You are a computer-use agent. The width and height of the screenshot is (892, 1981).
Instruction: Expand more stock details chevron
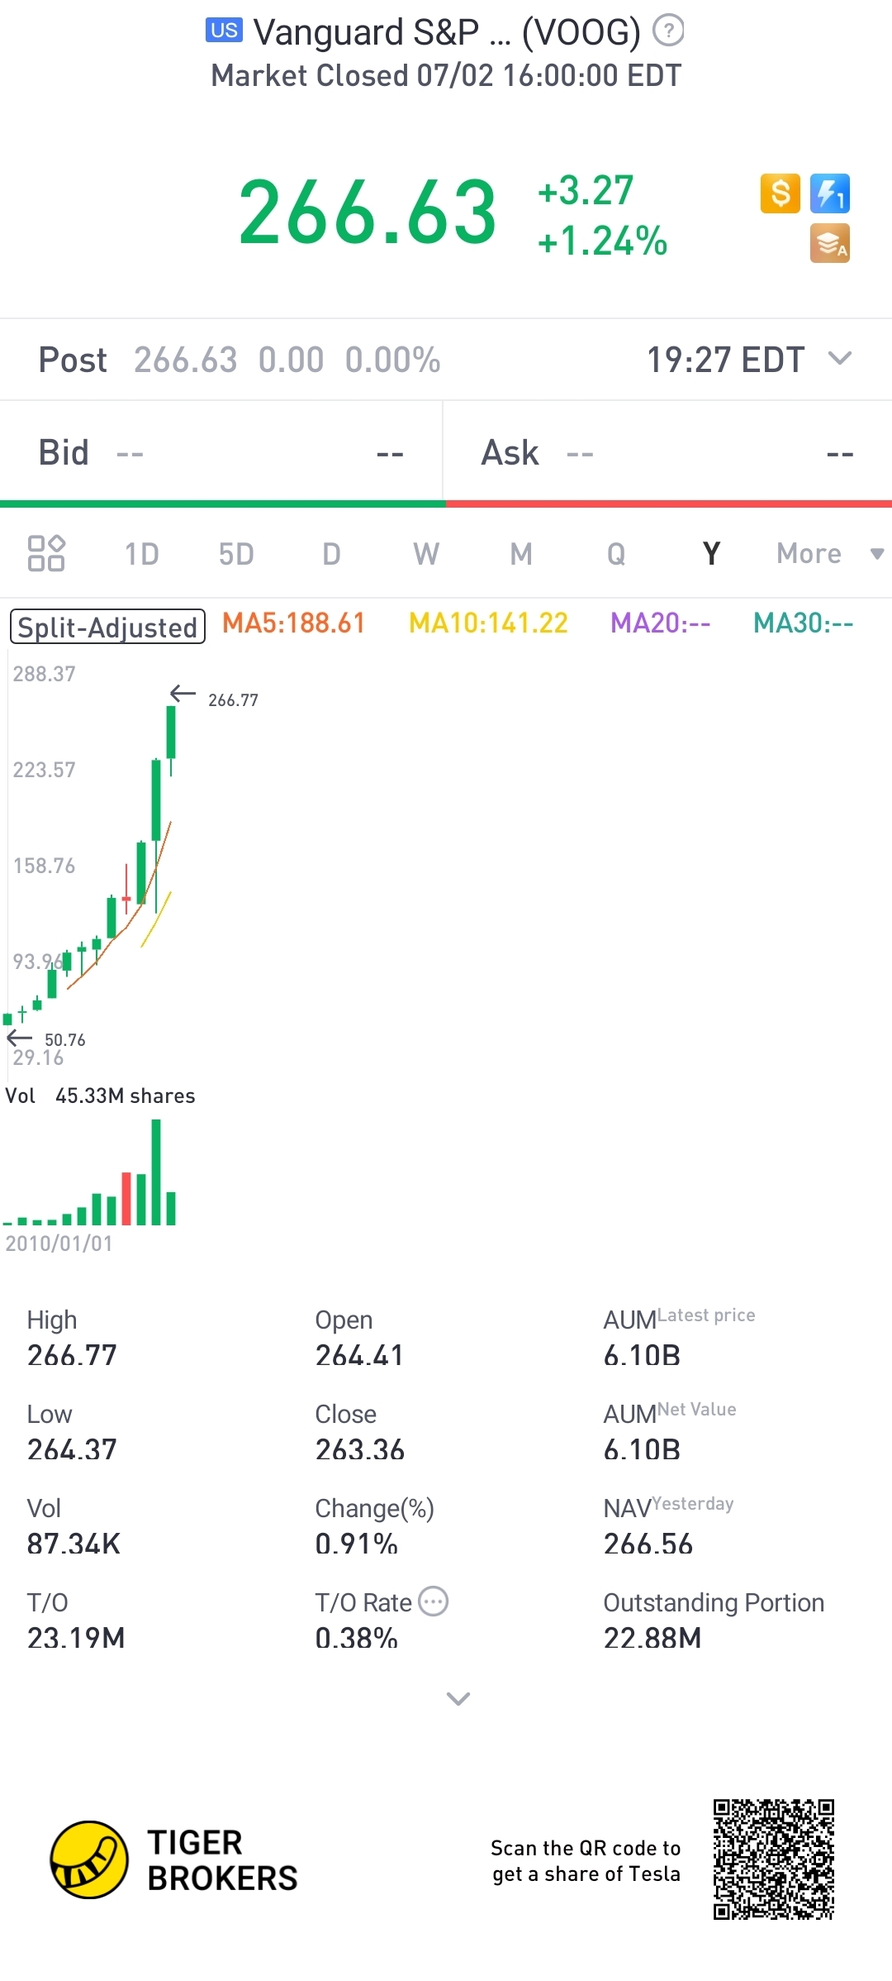point(458,1698)
